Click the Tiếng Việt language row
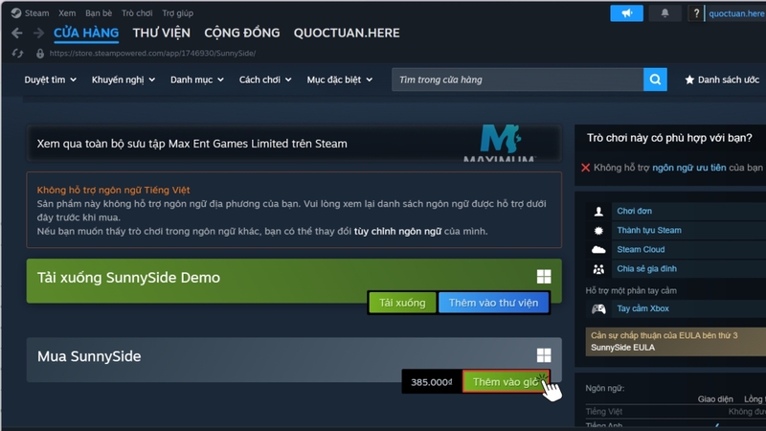Screen dimensions: 766x431 [676, 412]
